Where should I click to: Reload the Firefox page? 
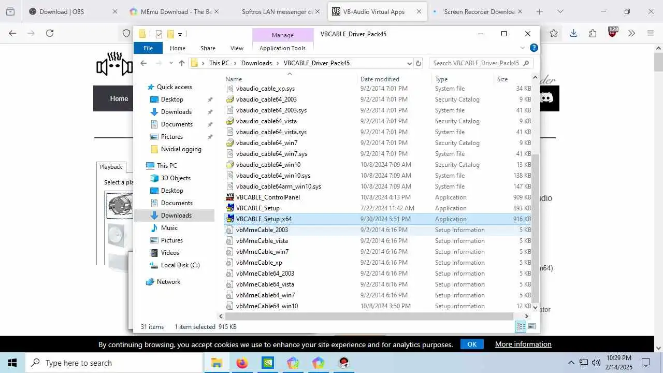(50, 33)
